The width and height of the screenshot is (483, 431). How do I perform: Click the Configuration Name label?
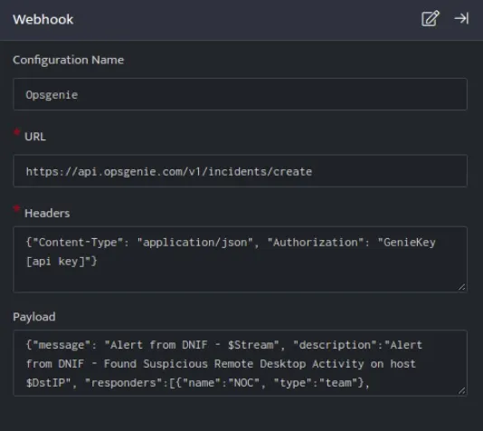click(68, 60)
